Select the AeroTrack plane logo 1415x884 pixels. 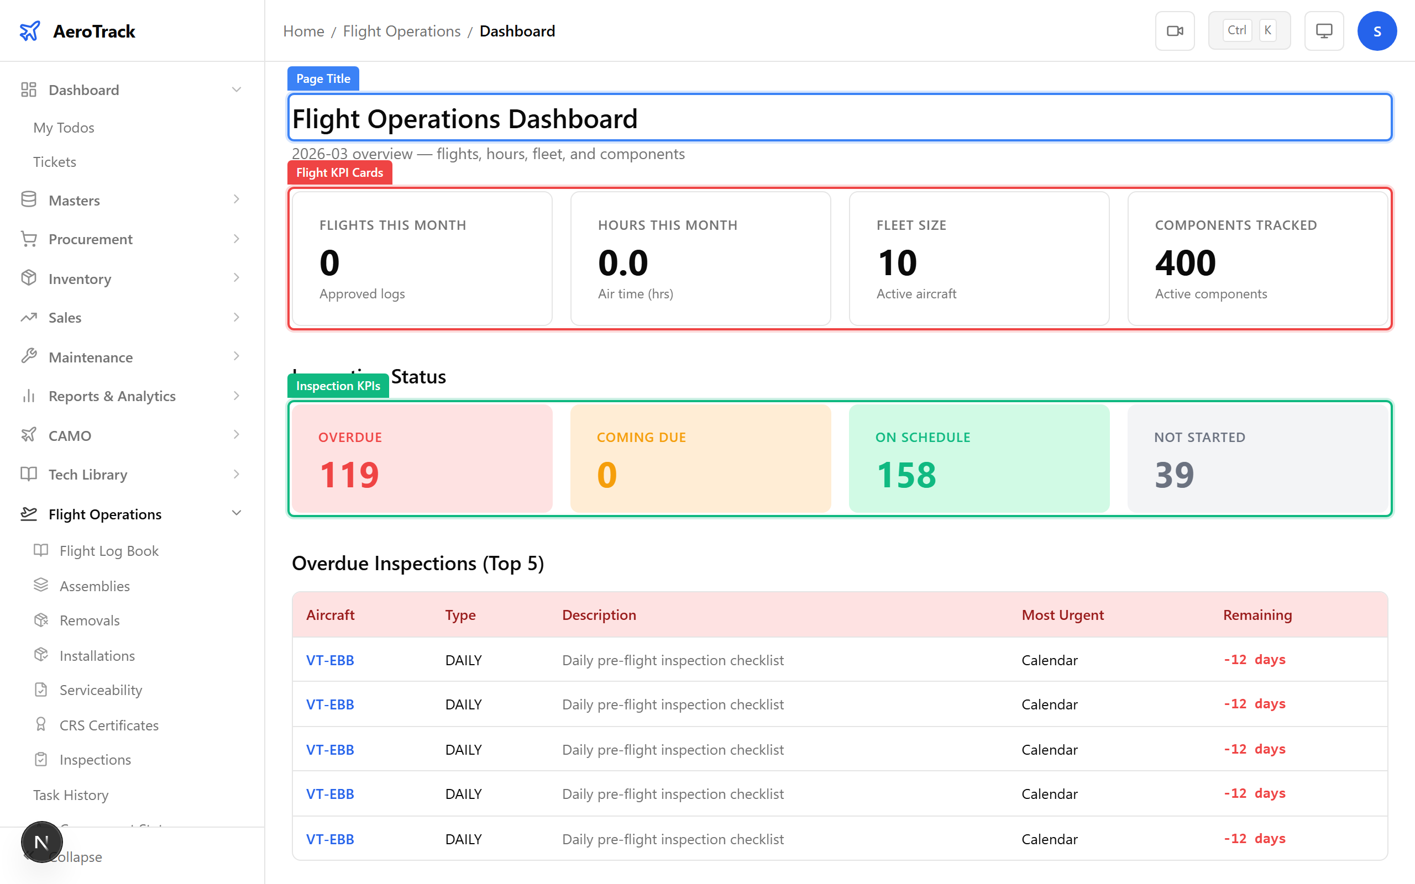(30, 30)
